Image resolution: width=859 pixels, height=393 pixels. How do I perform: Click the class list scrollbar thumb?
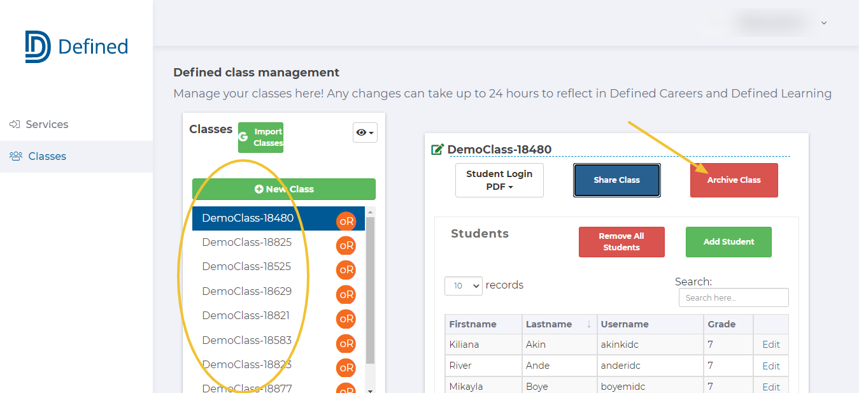(371, 290)
